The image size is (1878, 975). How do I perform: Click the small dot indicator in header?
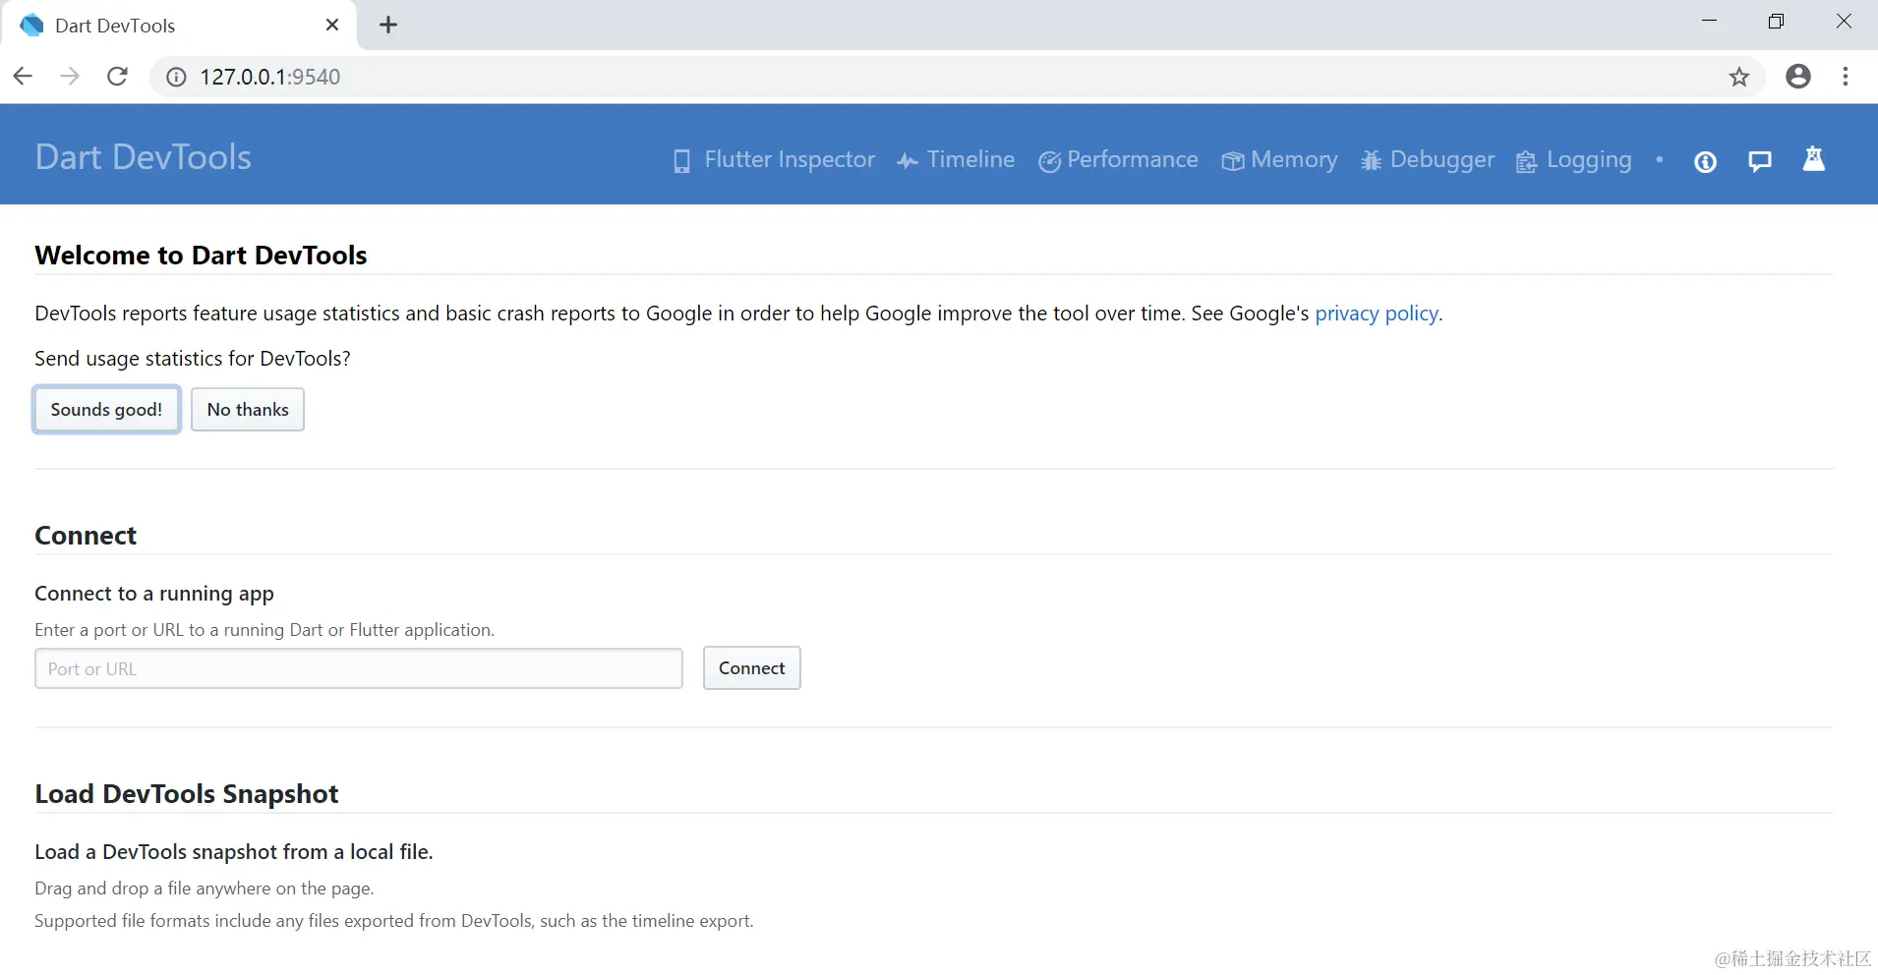tap(1660, 159)
